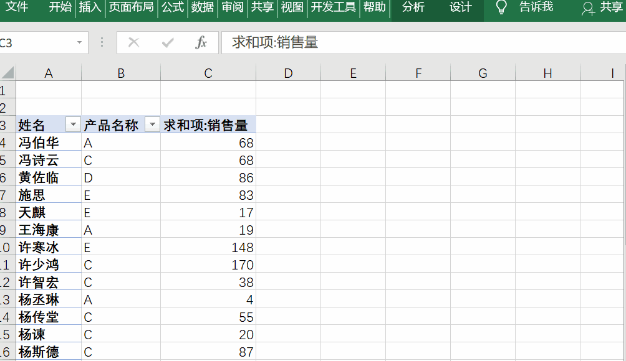Select column G header
The width and height of the screenshot is (626, 361).
[483, 73]
